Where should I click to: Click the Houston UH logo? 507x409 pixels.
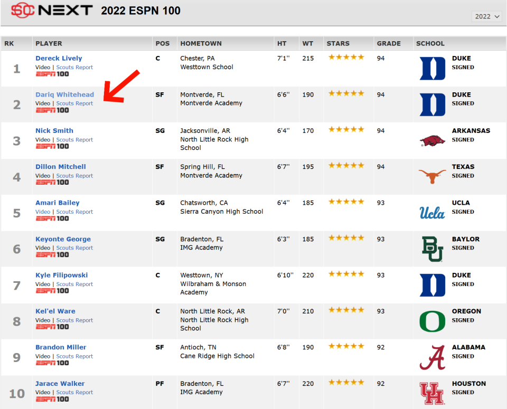(432, 393)
